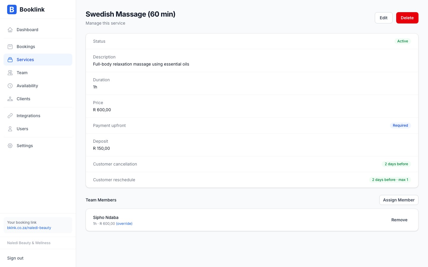Click the Team people icon
Screen dimensions: 428x267
point(10,73)
